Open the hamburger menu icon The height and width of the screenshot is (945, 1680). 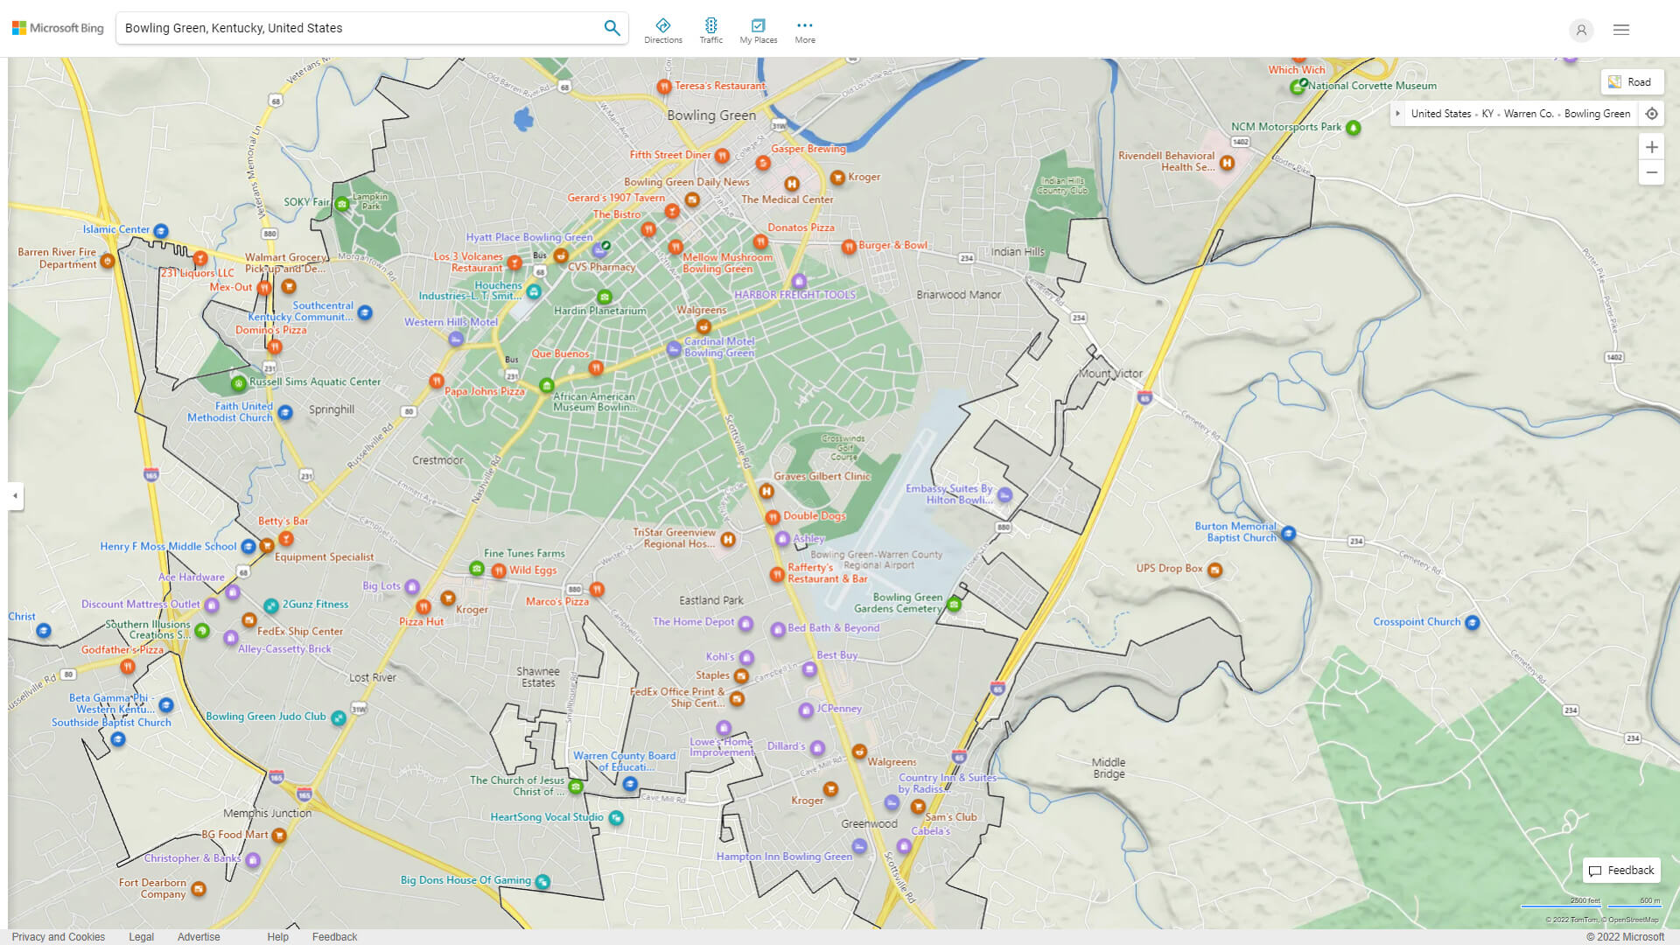point(1620,29)
